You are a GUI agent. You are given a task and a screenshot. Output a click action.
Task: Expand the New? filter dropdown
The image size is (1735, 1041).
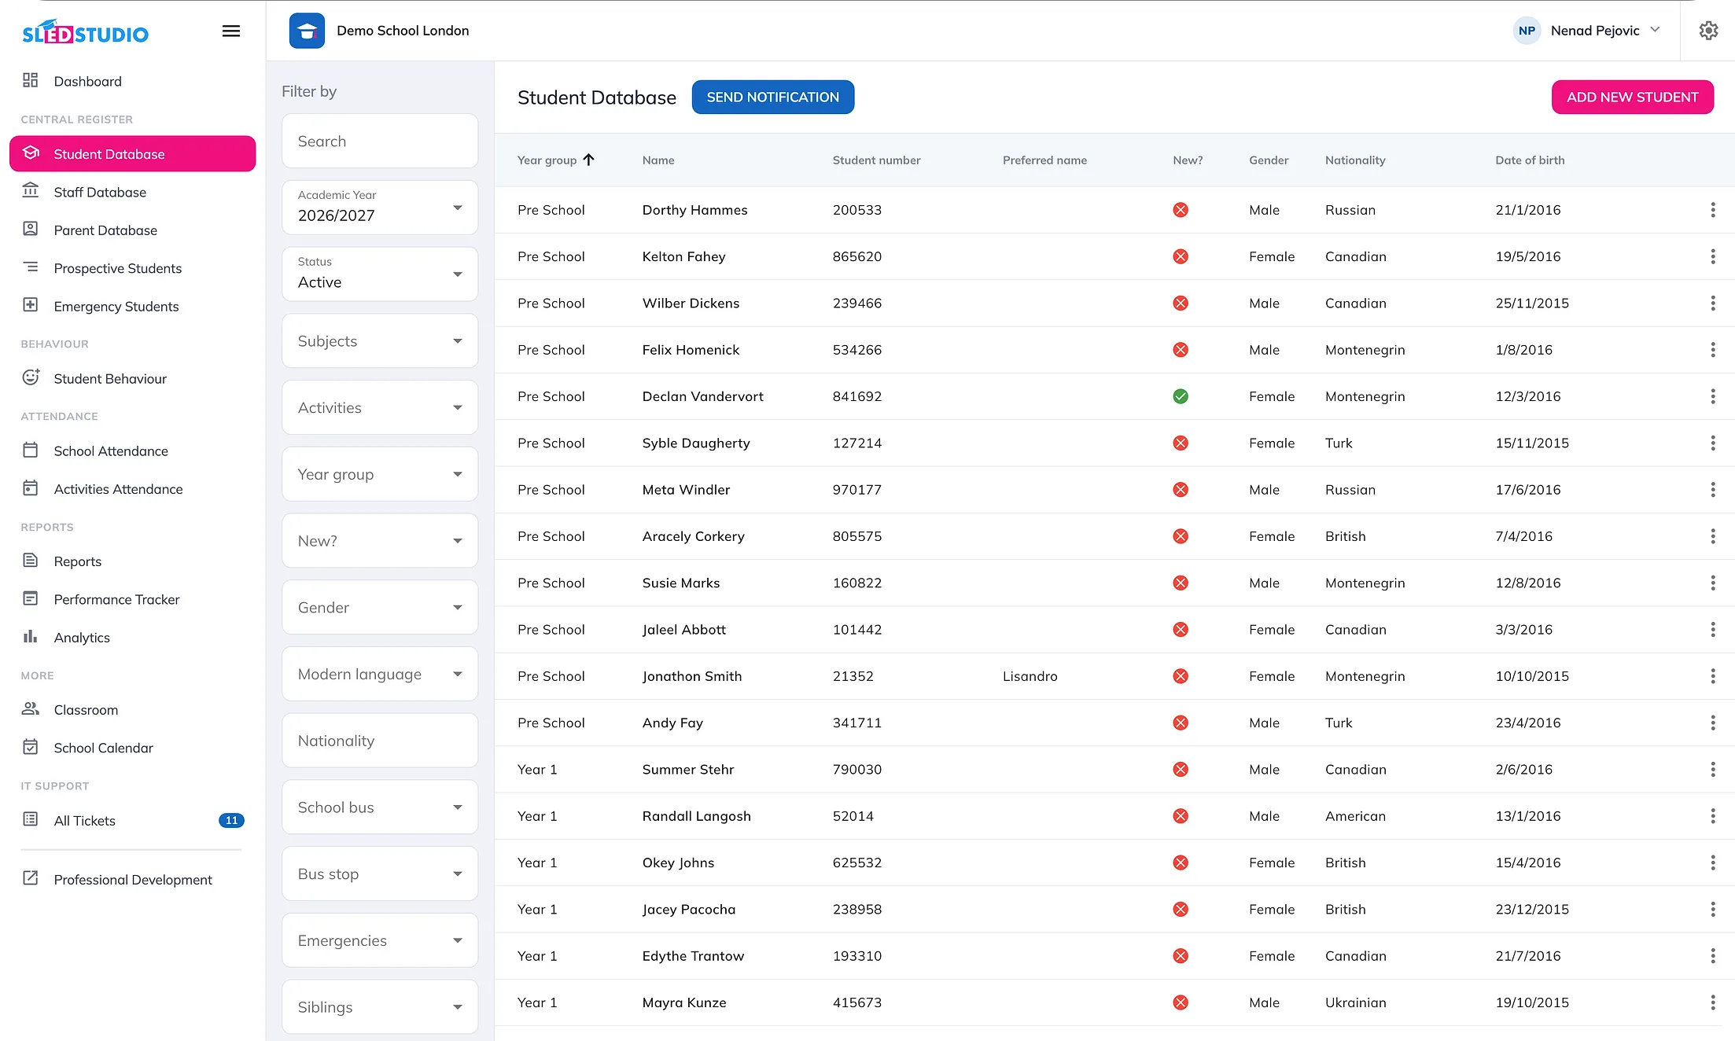coord(380,541)
